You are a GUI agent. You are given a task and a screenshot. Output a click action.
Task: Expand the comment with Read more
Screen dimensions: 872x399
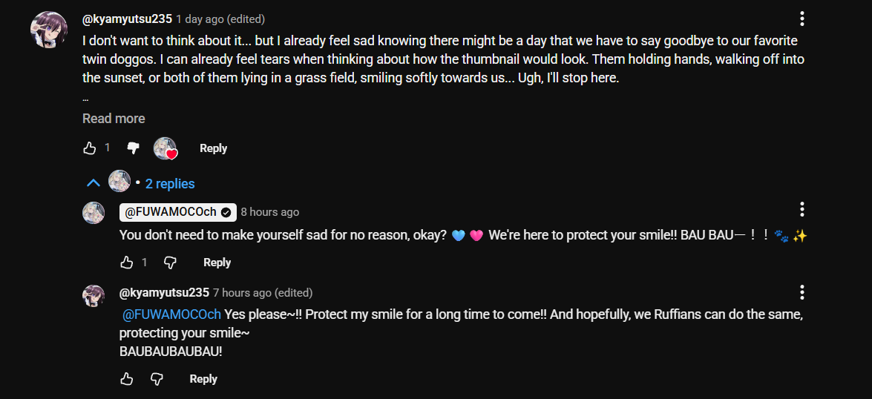114,119
